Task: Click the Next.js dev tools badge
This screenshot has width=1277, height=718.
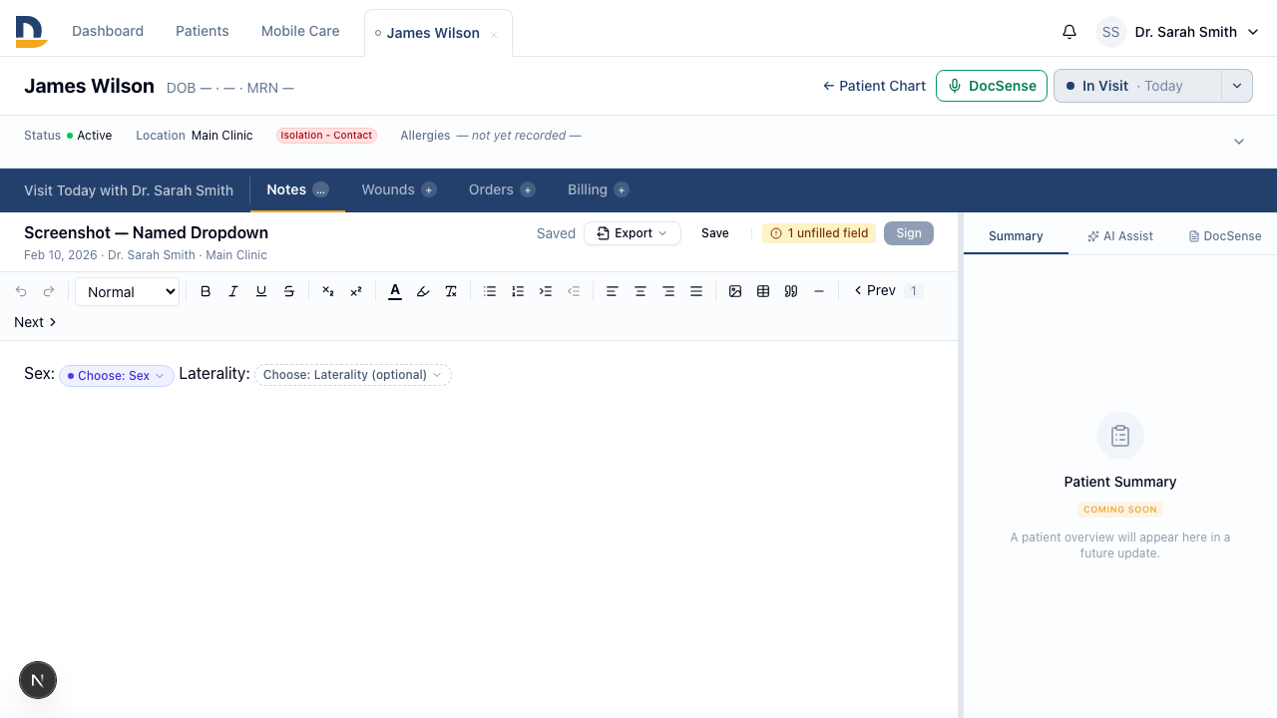Action: [x=38, y=681]
